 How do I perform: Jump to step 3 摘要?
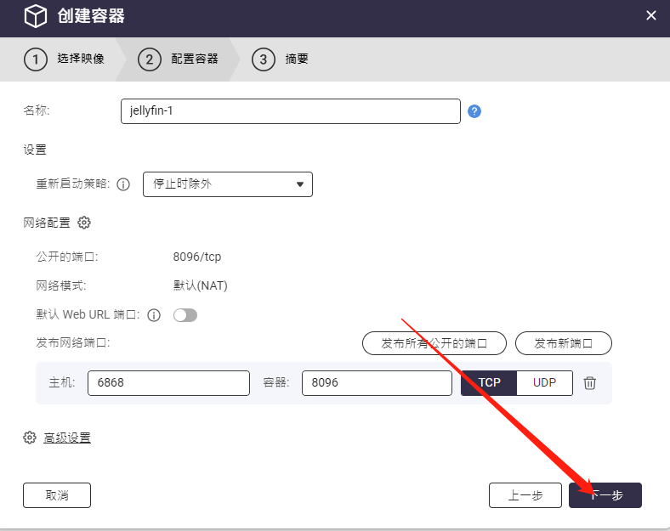click(x=281, y=59)
